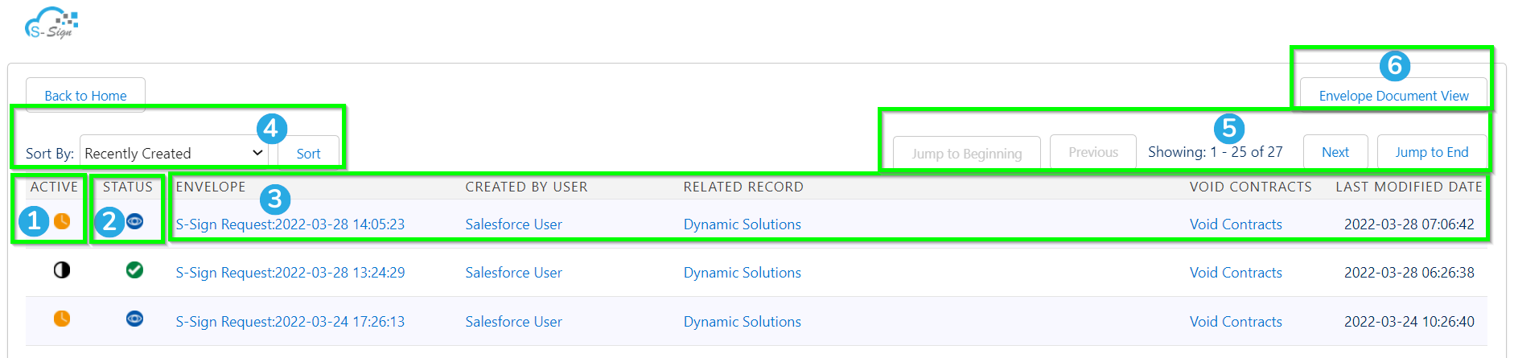Open S-Sign Request:2022-03-28 14:05:23 envelope

[290, 224]
